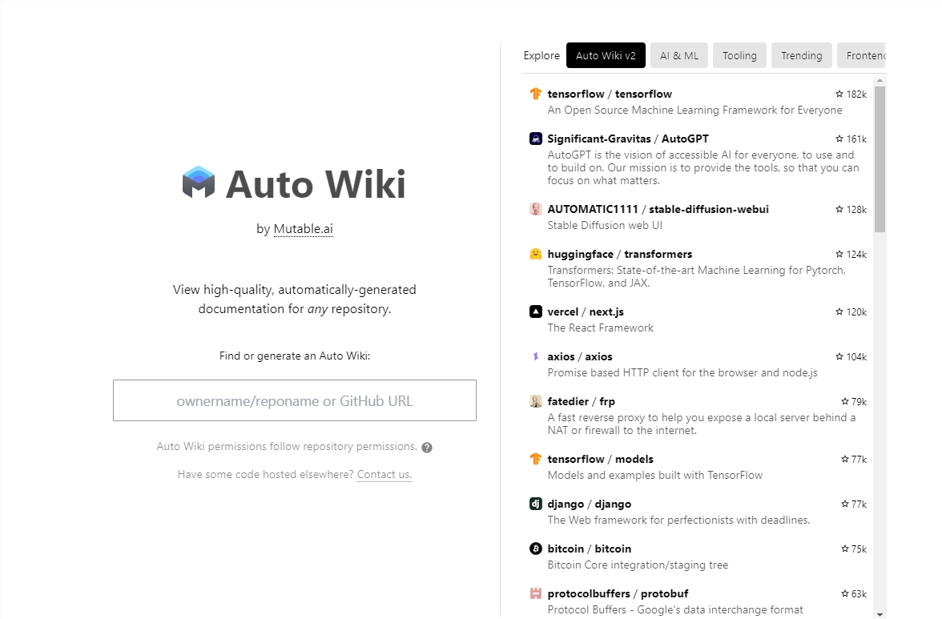Click the Django green dj icon
Image resolution: width=942 pixels, height=619 pixels.
[535, 504]
